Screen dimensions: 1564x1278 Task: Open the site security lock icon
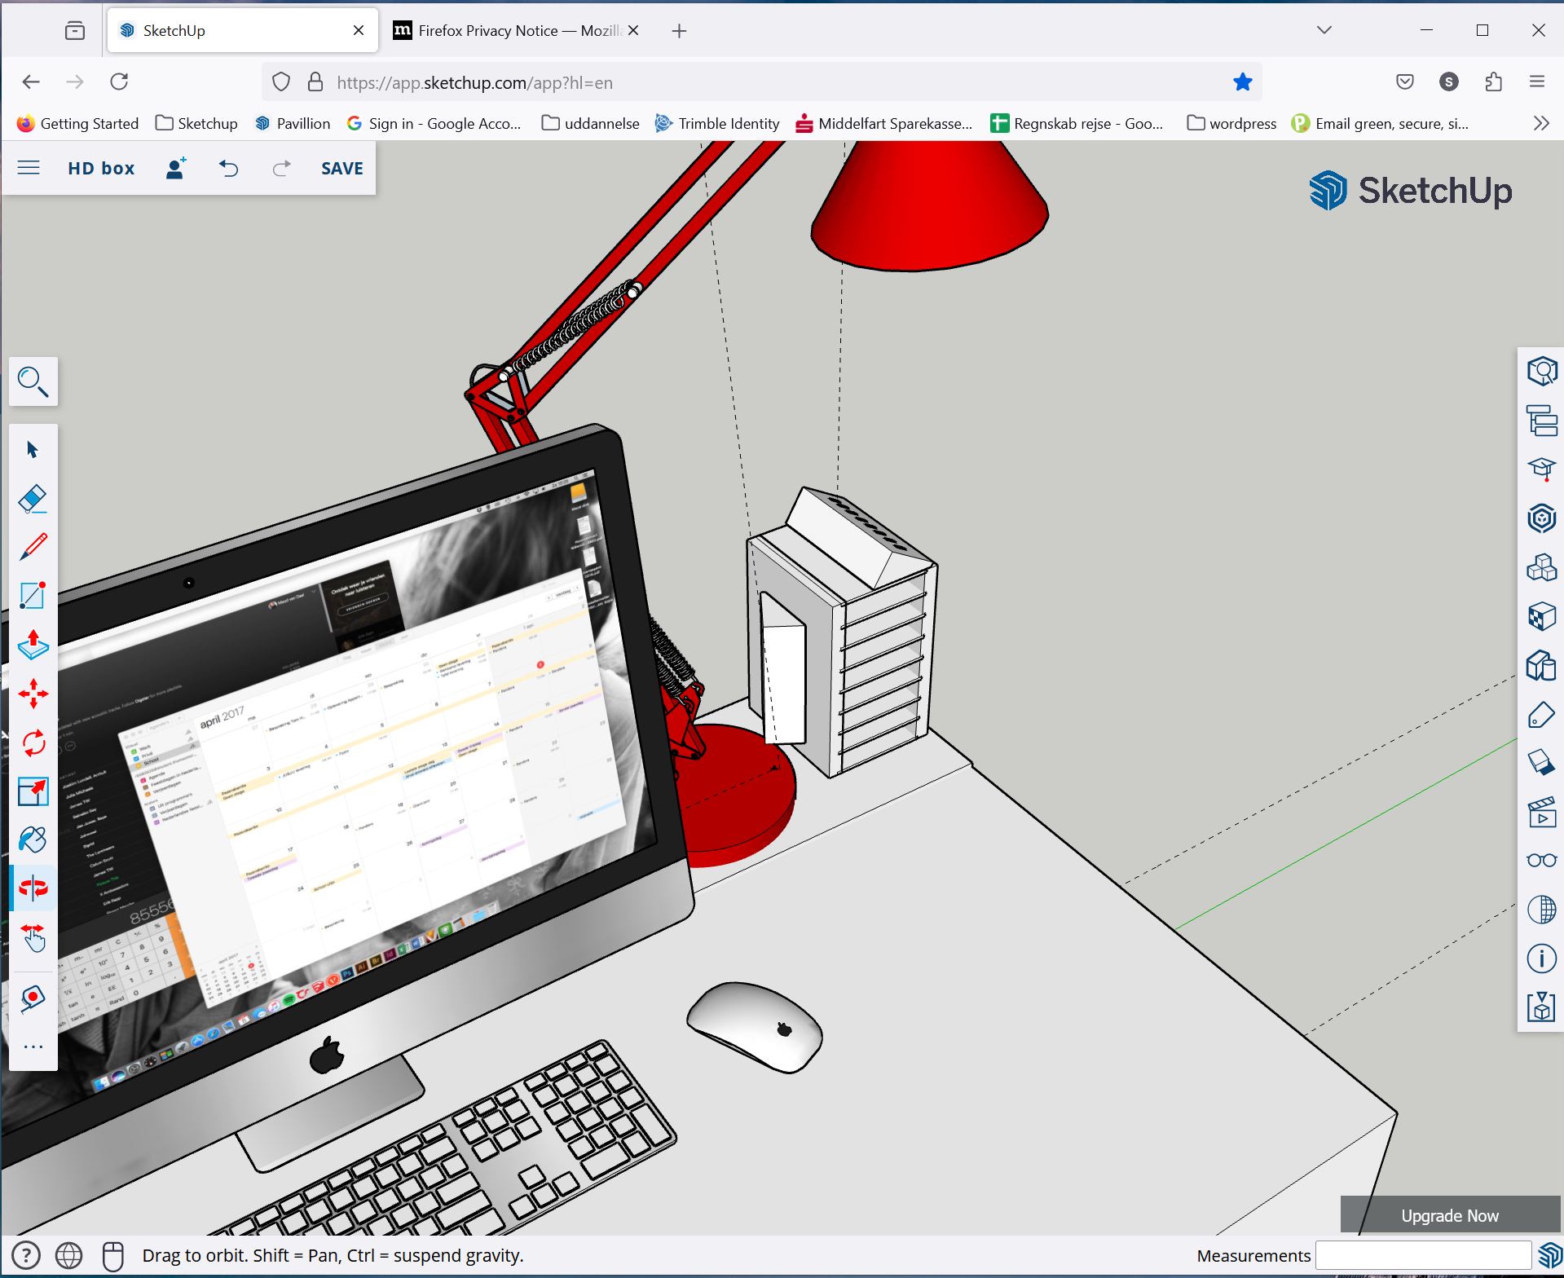click(x=315, y=82)
